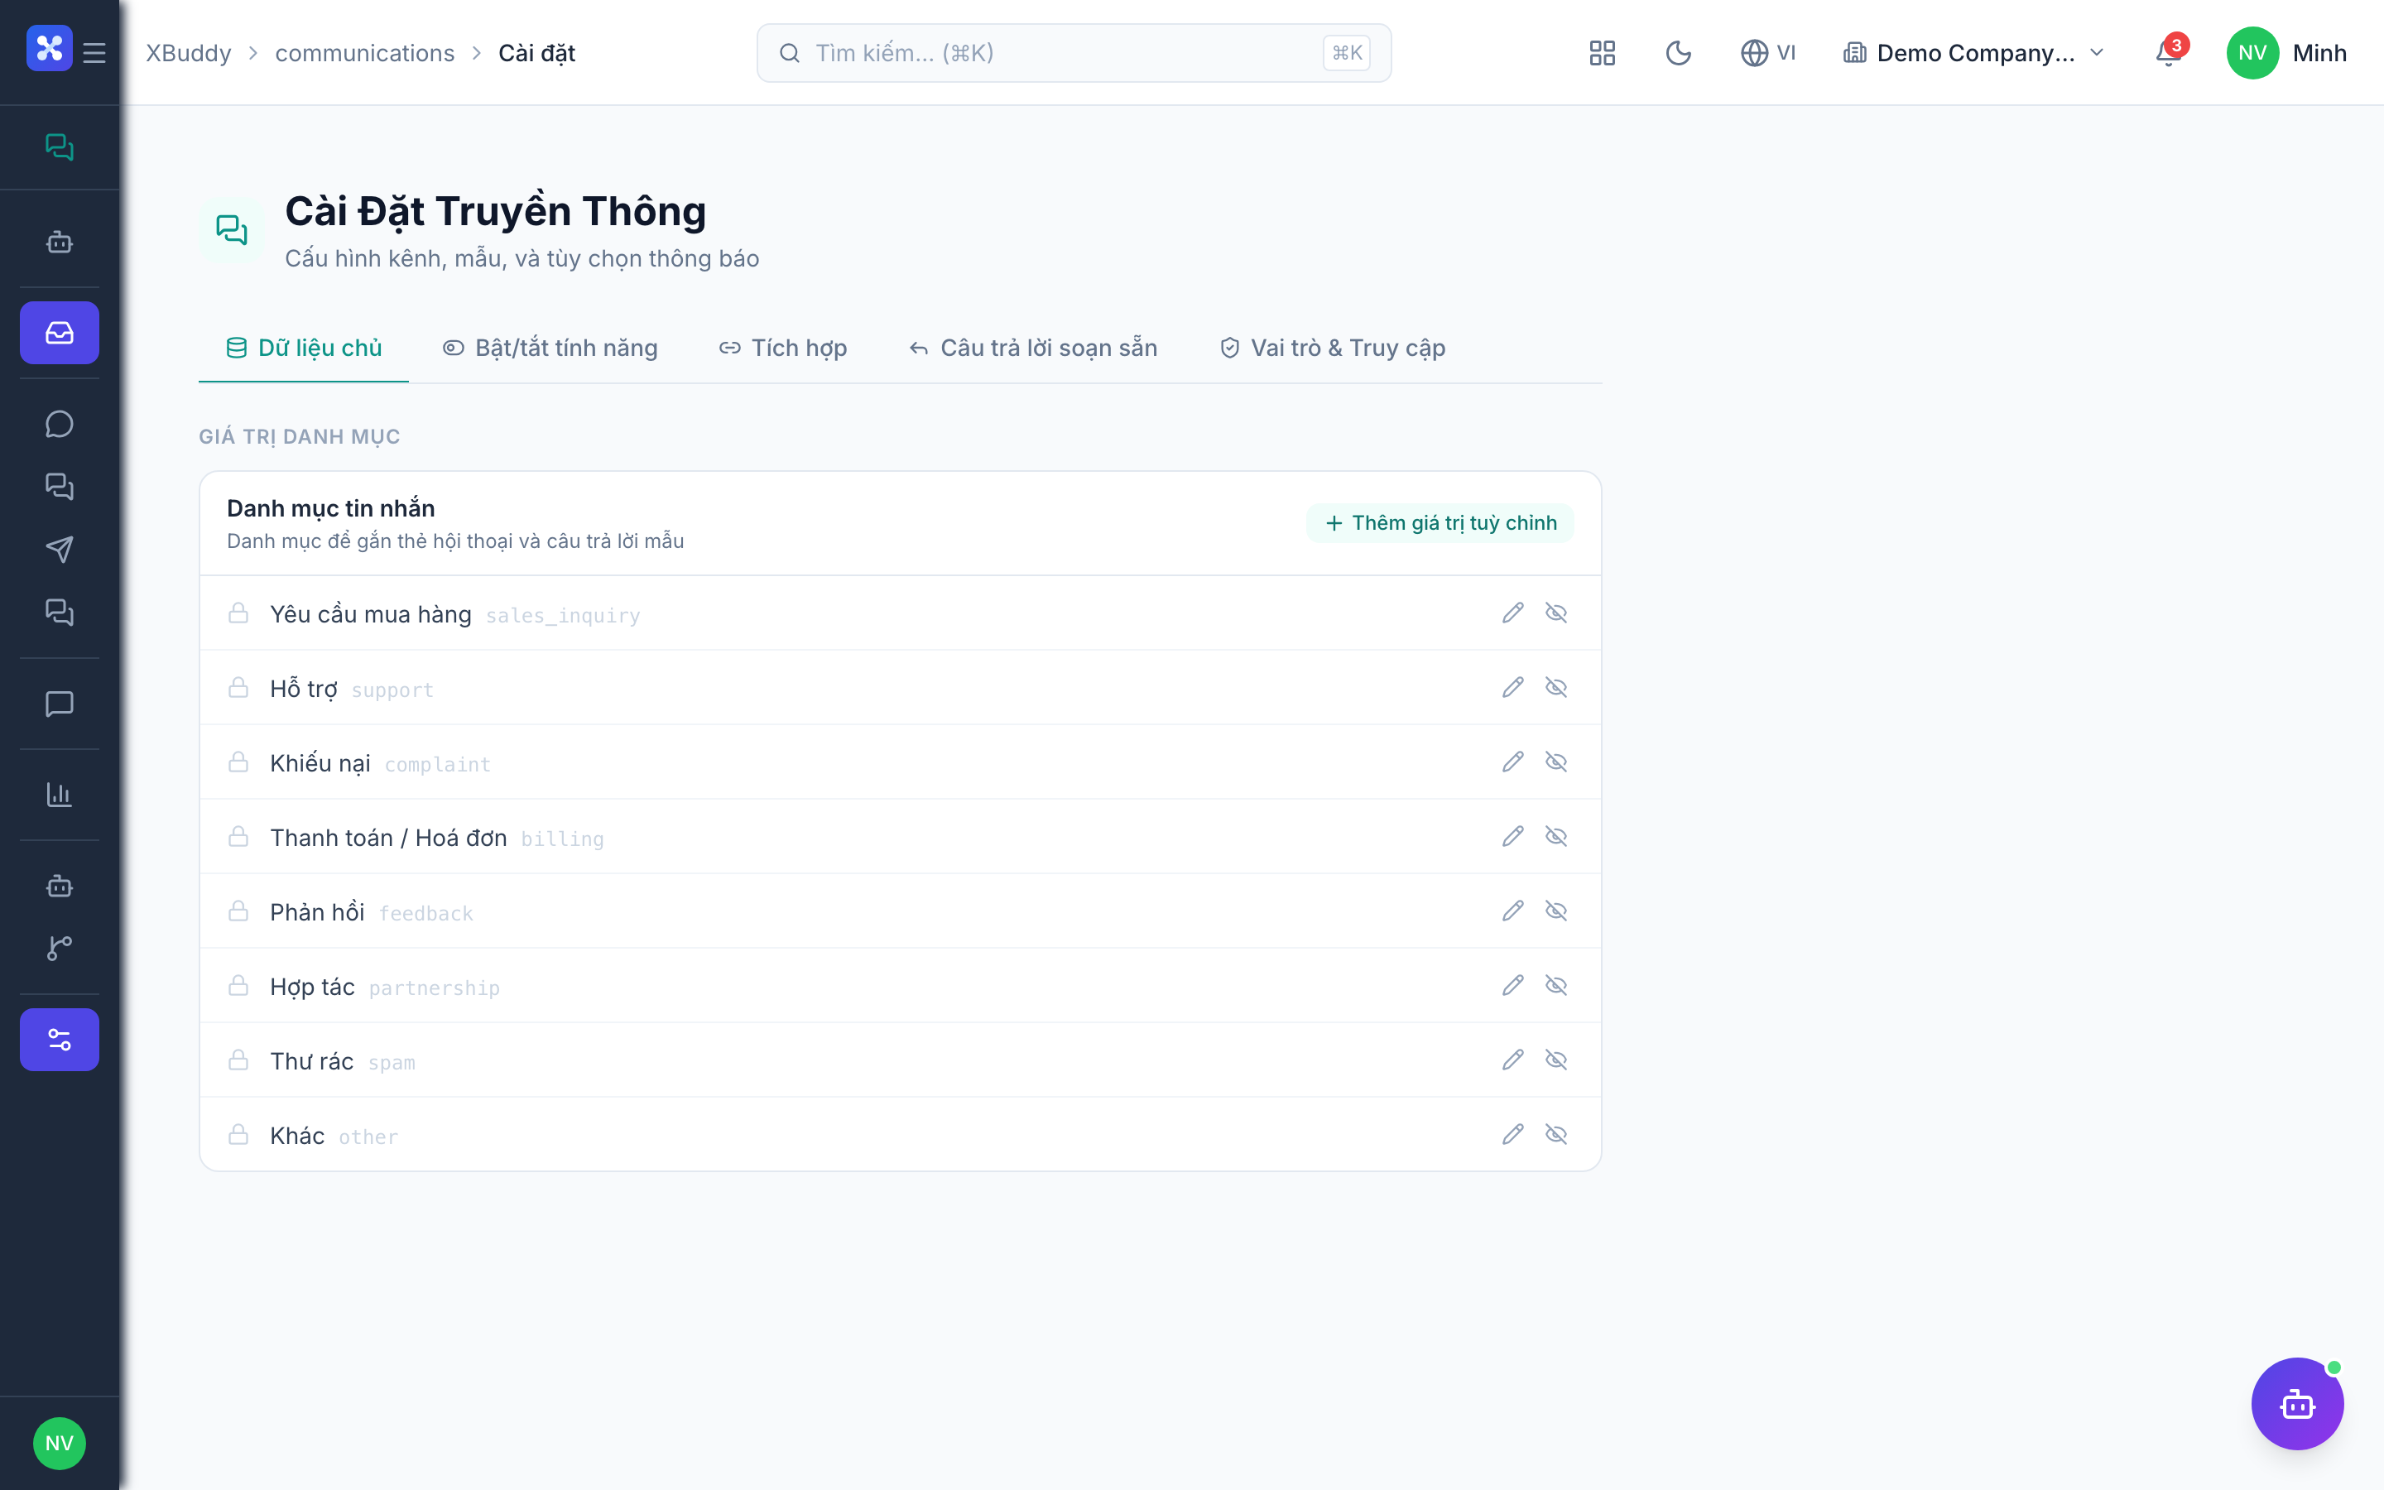Select the highlighted sliders settings sidebar icon
Image resolution: width=2384 pixels, height=1490 pixels.
(59, 1039)
